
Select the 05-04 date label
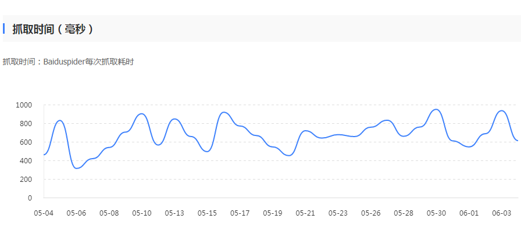coord(44,213)
